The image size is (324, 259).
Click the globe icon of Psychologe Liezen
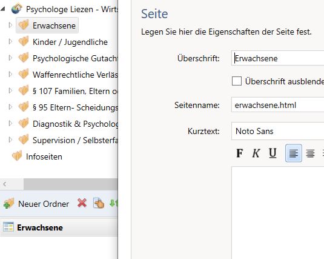point(17,8)
